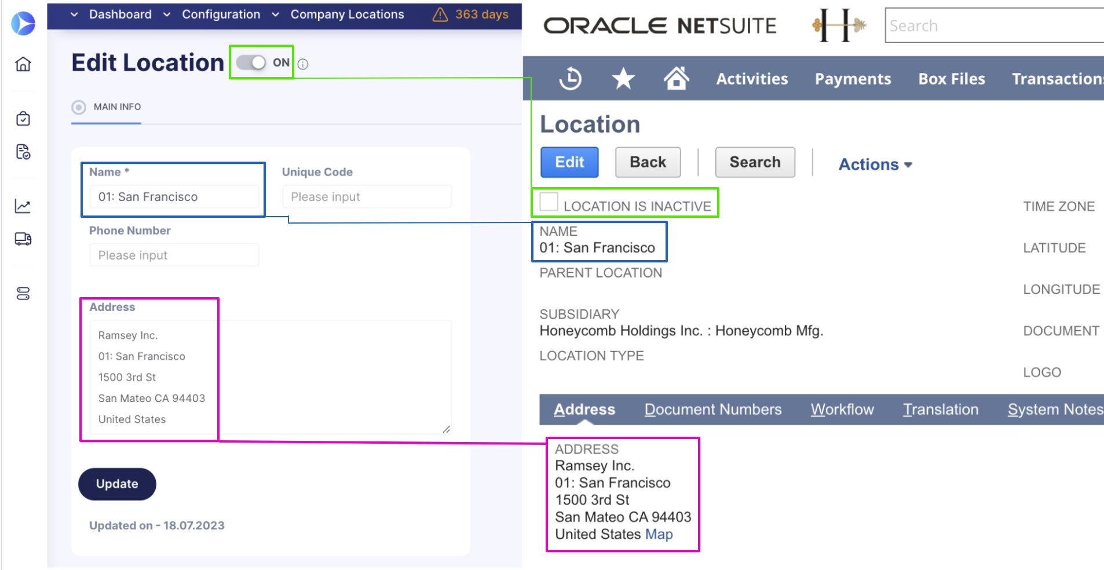The width and height of the screenshot is (1104, 570).
Task: Click the Back button in NetSuite
Action: click(648, 162)
